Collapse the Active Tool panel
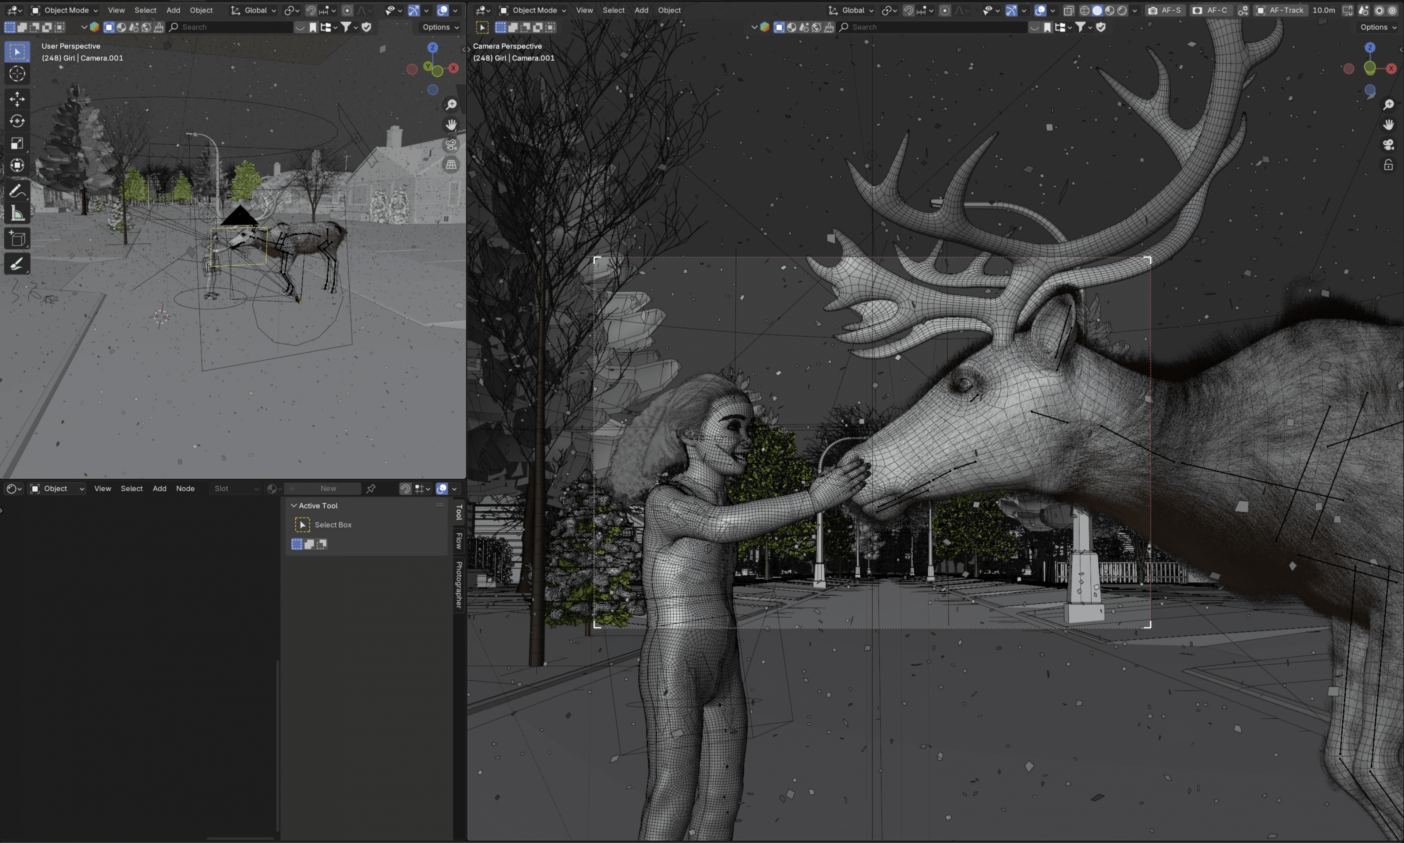The image size is (1404, 843). click(x=294, y=506)
